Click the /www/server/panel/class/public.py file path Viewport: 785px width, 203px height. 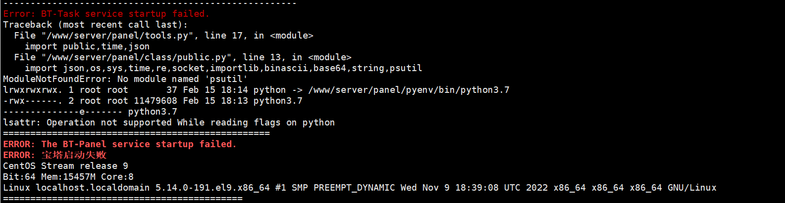[138, 57]
